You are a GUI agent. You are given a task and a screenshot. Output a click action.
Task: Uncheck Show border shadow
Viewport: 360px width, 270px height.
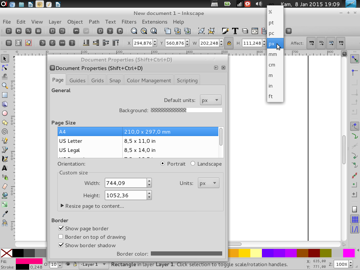(61, 245)
